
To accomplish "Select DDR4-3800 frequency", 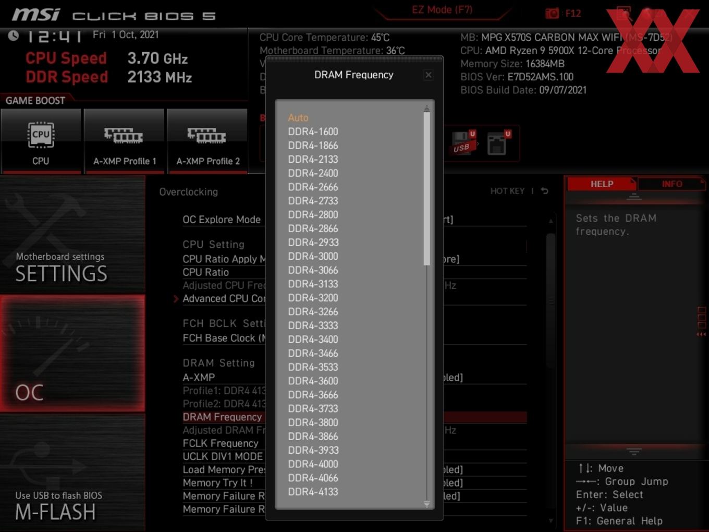I will click(x=313, y=422).
